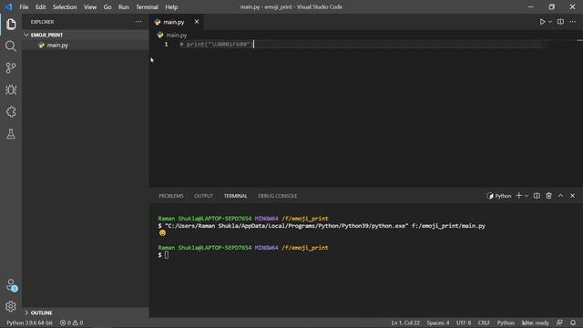Change line endings via CRLF
583x328 pixels.
[x=484, y=323]
